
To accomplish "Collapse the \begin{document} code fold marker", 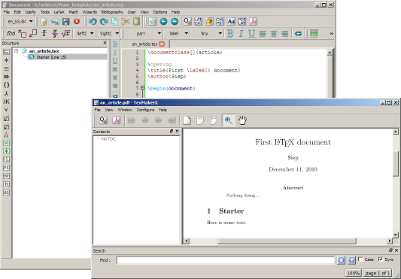I will (x=142, y=88).
